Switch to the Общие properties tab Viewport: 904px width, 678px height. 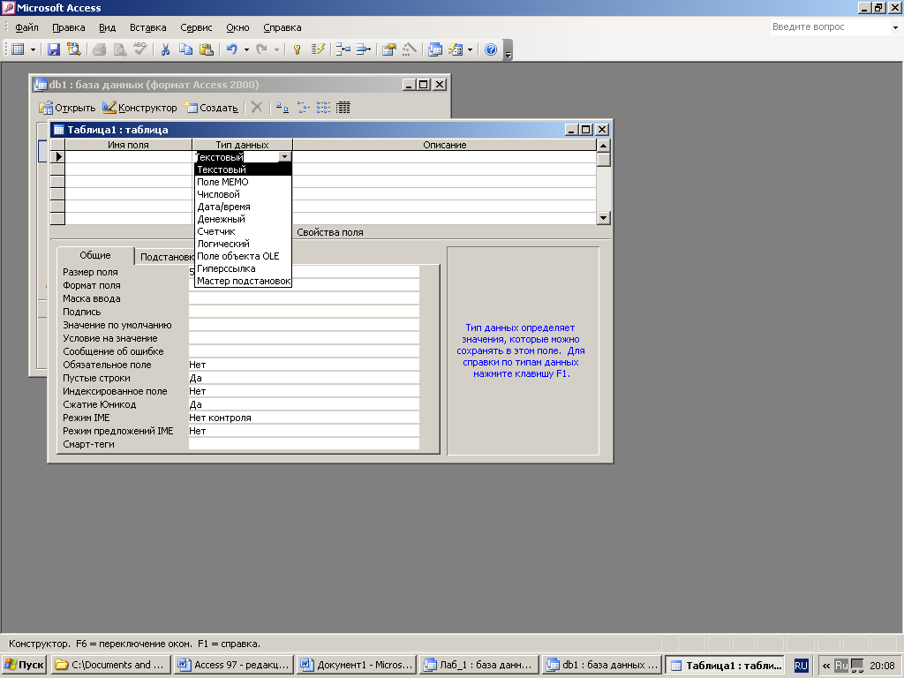tap(95, 255)
